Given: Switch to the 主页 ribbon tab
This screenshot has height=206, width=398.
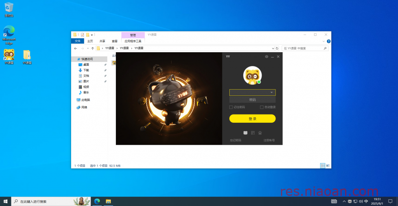Looking at the screenshot, I should pyautogui.click(x=90, y=41).
